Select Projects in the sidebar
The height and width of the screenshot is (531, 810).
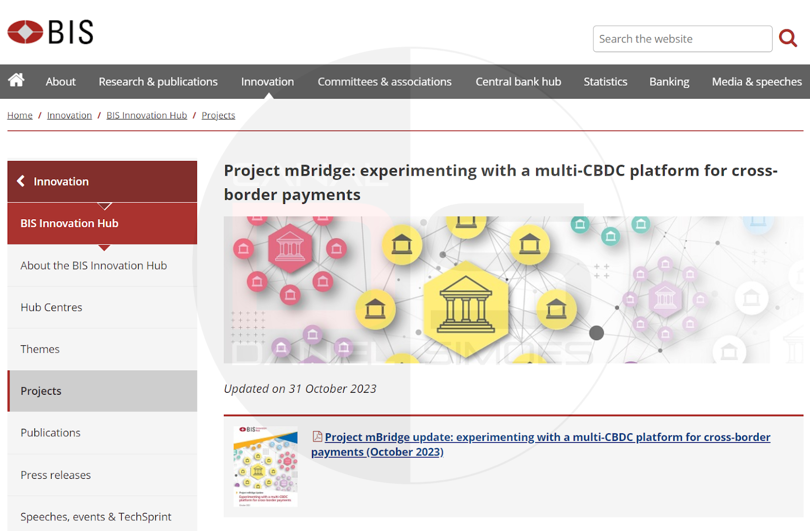(x=102, y=391)
